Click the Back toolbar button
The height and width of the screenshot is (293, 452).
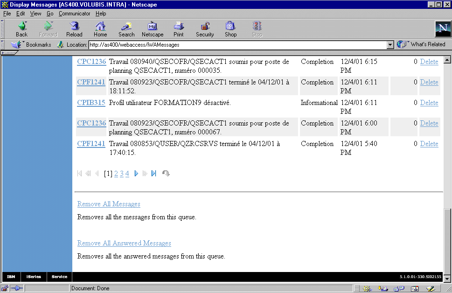[x=22, y=29]
